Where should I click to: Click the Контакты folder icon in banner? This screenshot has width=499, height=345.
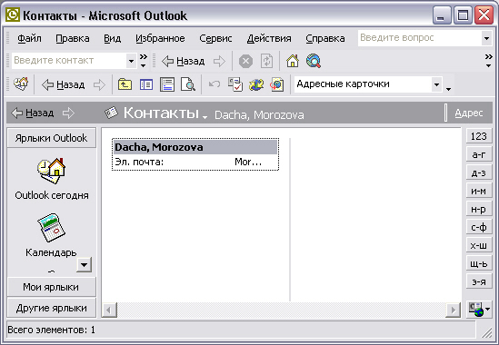[x=112, y=113]
